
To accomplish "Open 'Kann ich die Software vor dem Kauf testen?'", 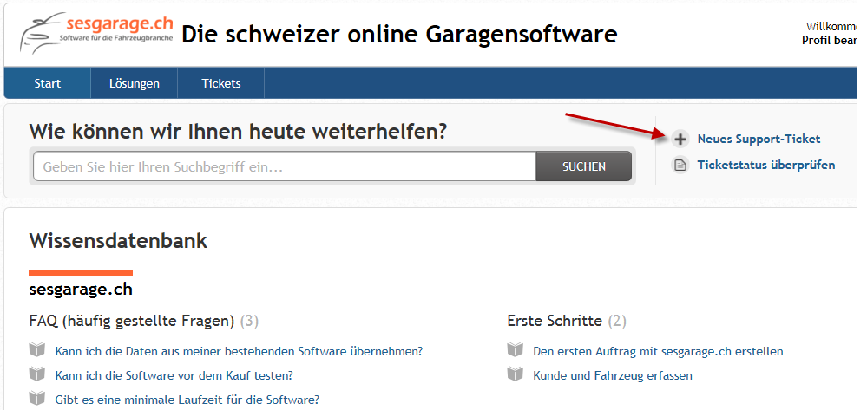I will point(174,375).
